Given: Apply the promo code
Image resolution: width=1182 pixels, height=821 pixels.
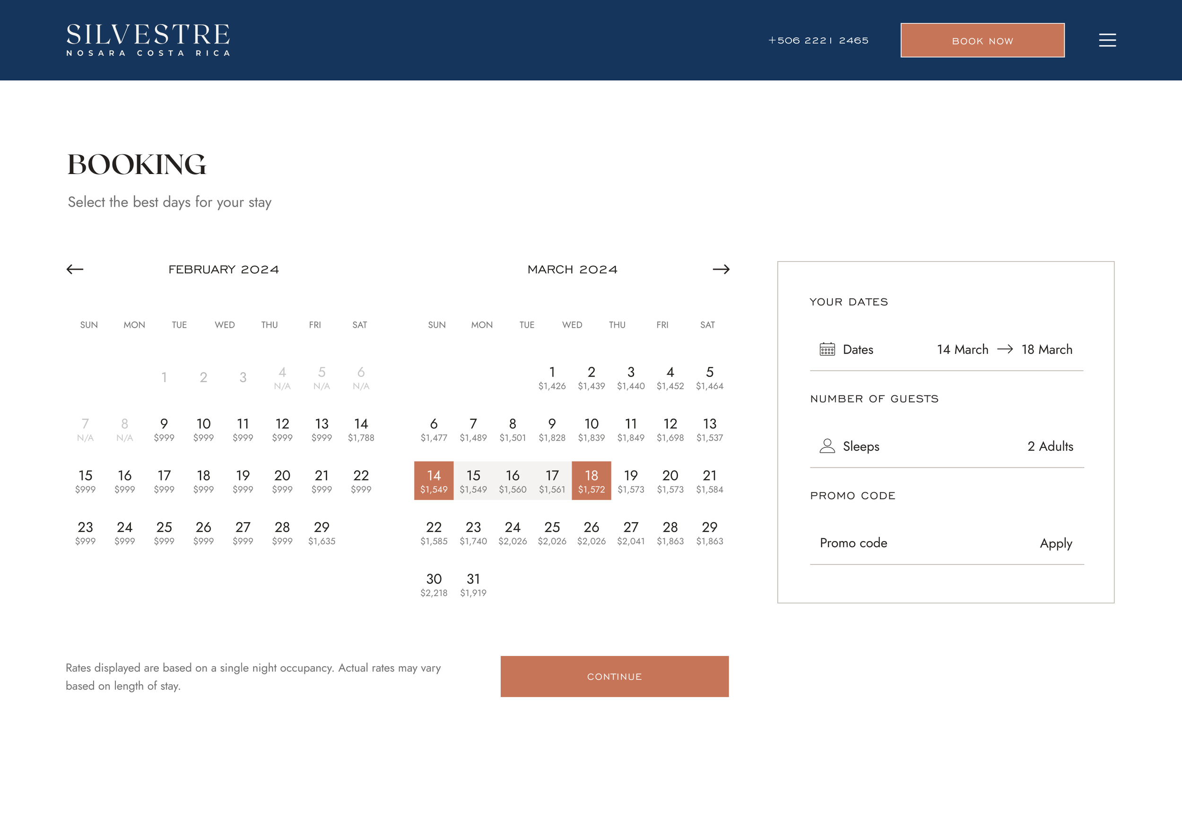Looking at the screenshot, I should [1055, 543].
